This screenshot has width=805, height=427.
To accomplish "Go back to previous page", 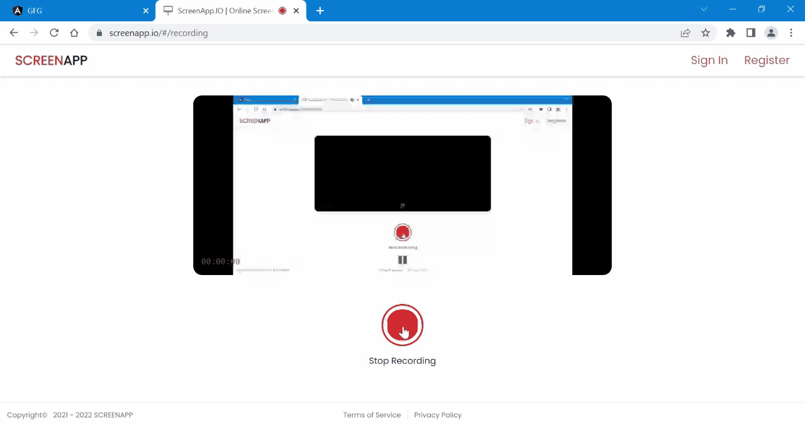I will click(14, 33).
